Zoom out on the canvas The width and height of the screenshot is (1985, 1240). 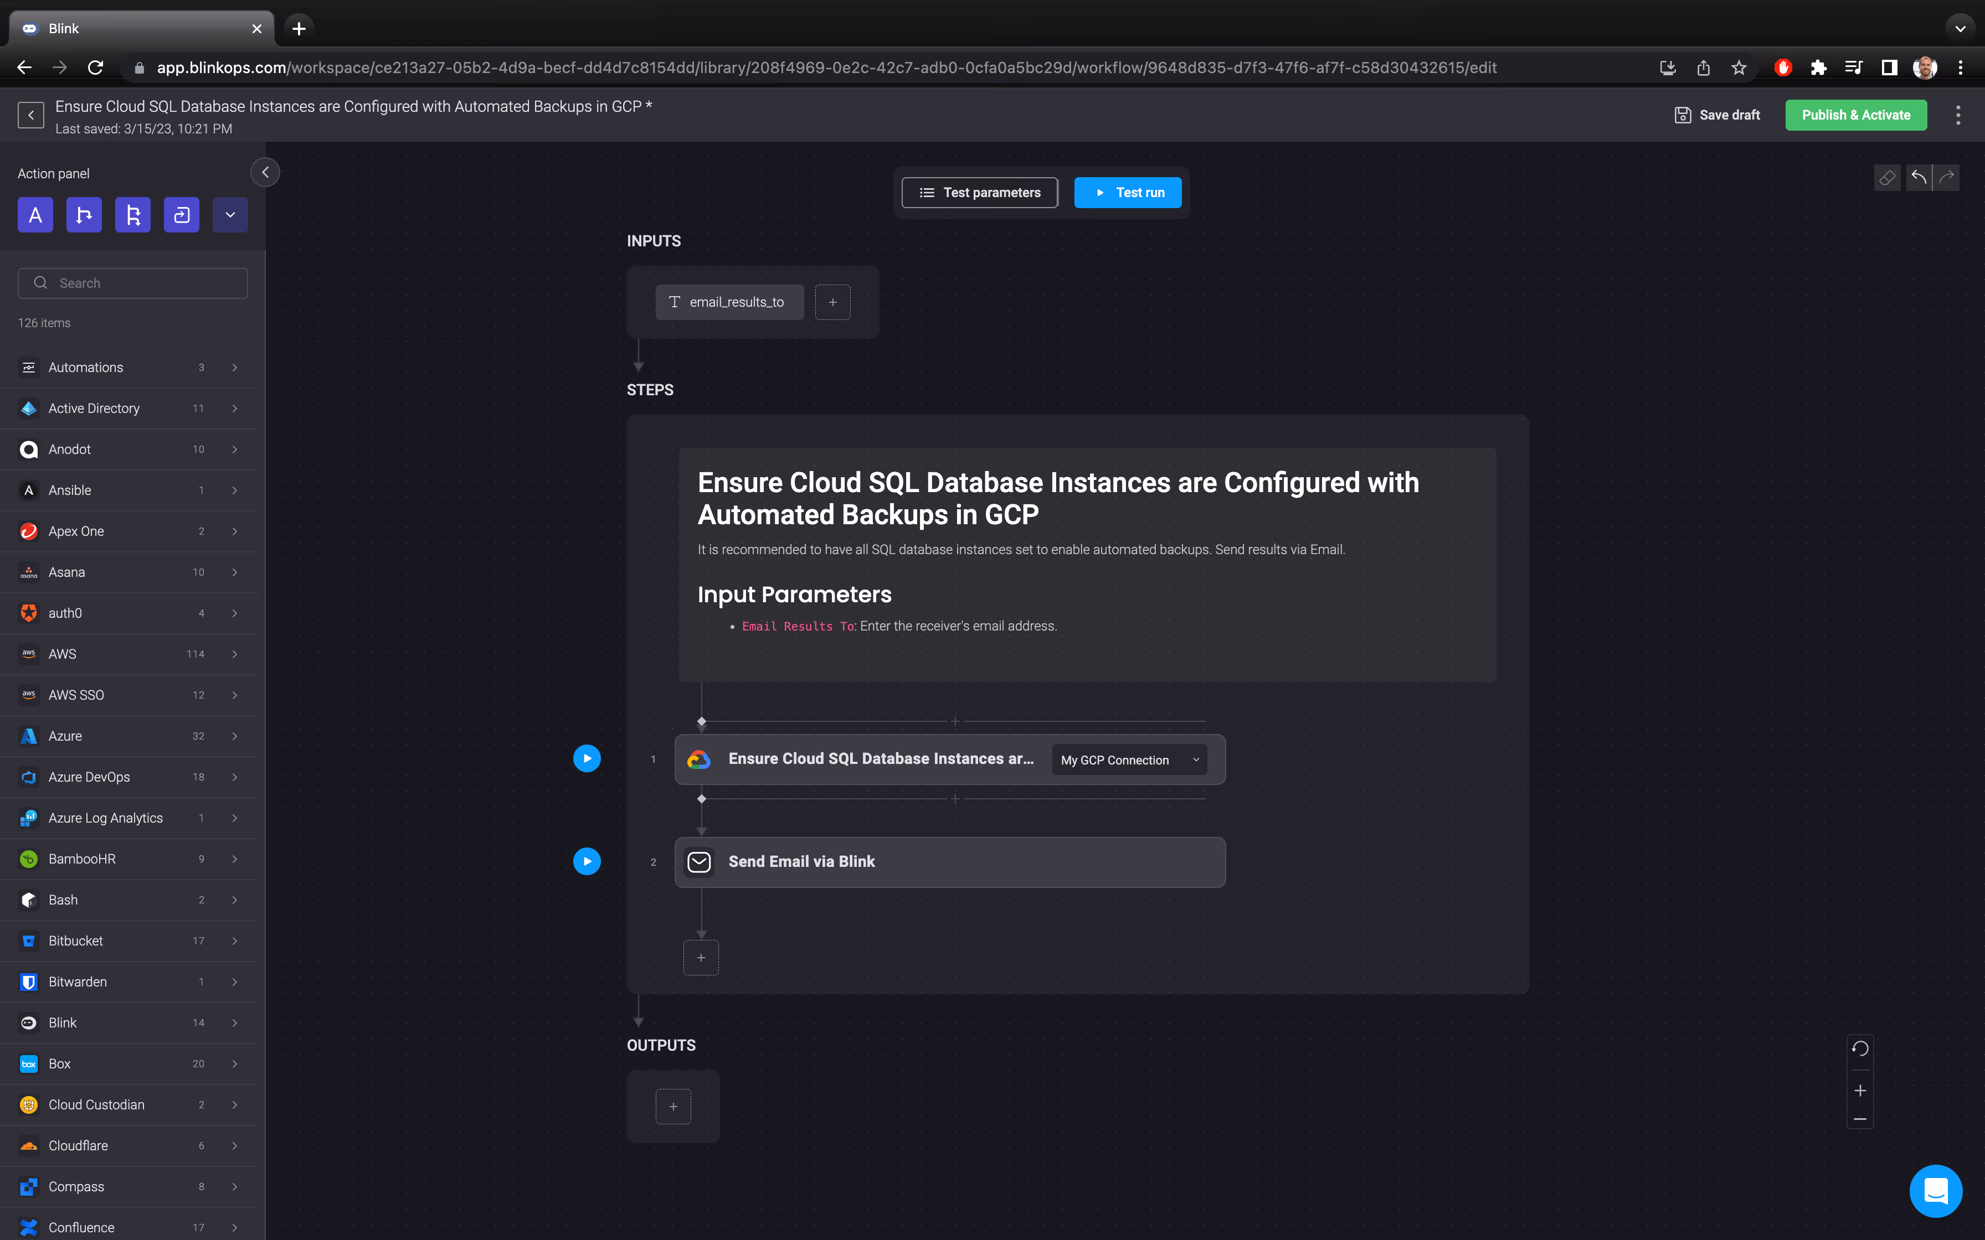point(1860,1119)
